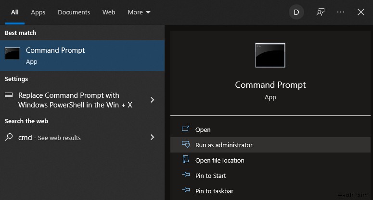Expand the More filter dropdown
Image resolution: width=373 pixels, height=200 pixels.
(139, 12)
